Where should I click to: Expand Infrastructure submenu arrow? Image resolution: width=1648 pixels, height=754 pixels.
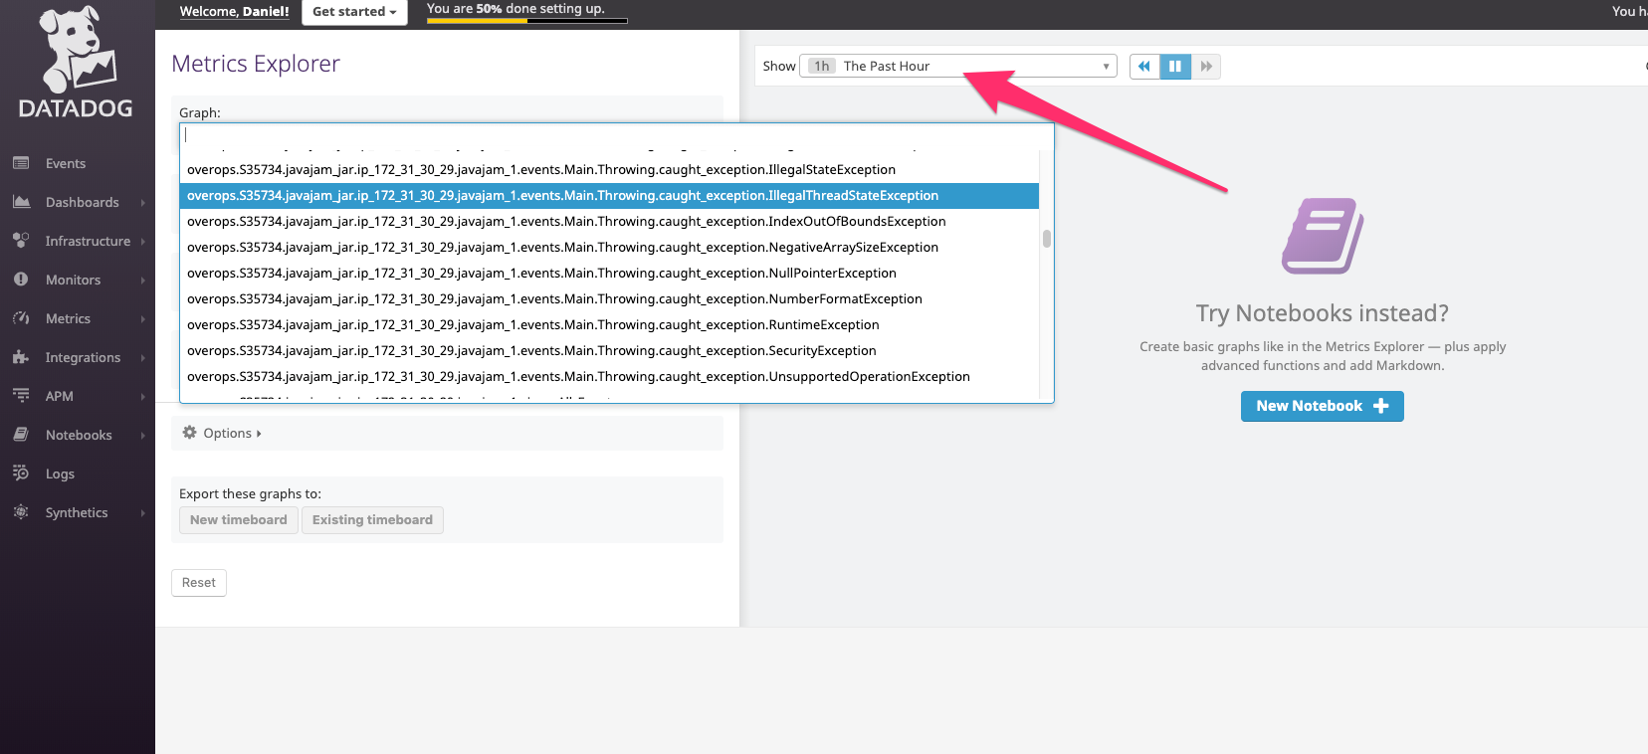pos(143,242)
